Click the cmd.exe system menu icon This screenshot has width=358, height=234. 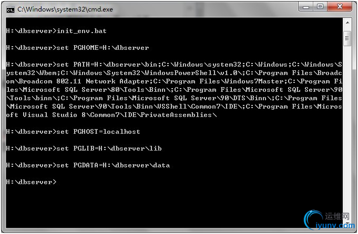9,8
